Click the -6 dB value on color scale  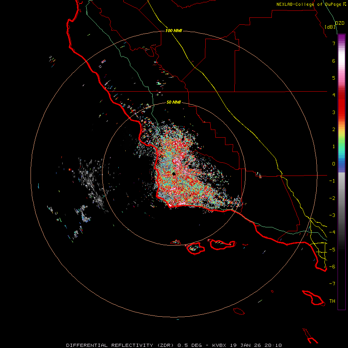[332, 267]
